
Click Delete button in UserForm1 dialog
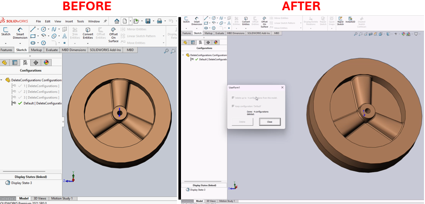click(x=242, y=122)
